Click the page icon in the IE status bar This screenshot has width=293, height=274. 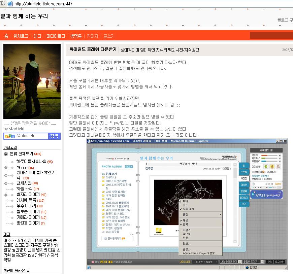(x=89, y=268)
